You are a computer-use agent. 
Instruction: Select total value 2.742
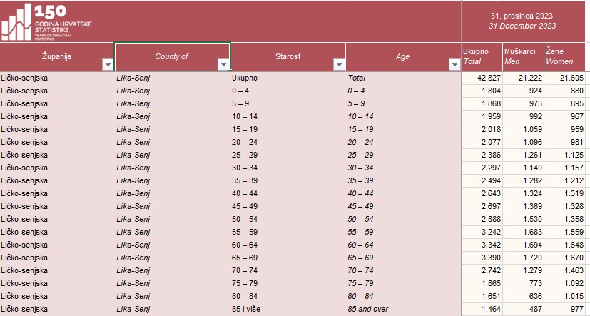482,270
